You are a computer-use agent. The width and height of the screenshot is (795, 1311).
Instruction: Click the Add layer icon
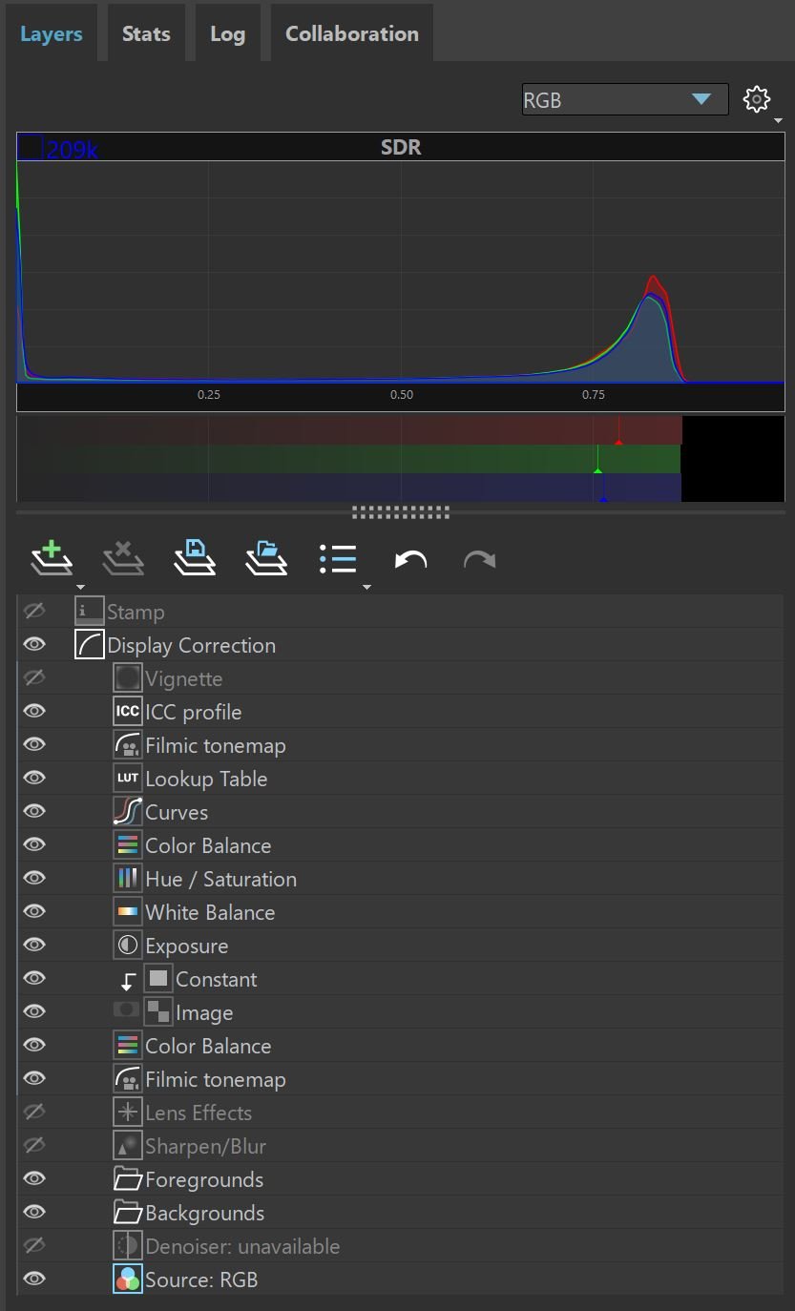[52, 558]
